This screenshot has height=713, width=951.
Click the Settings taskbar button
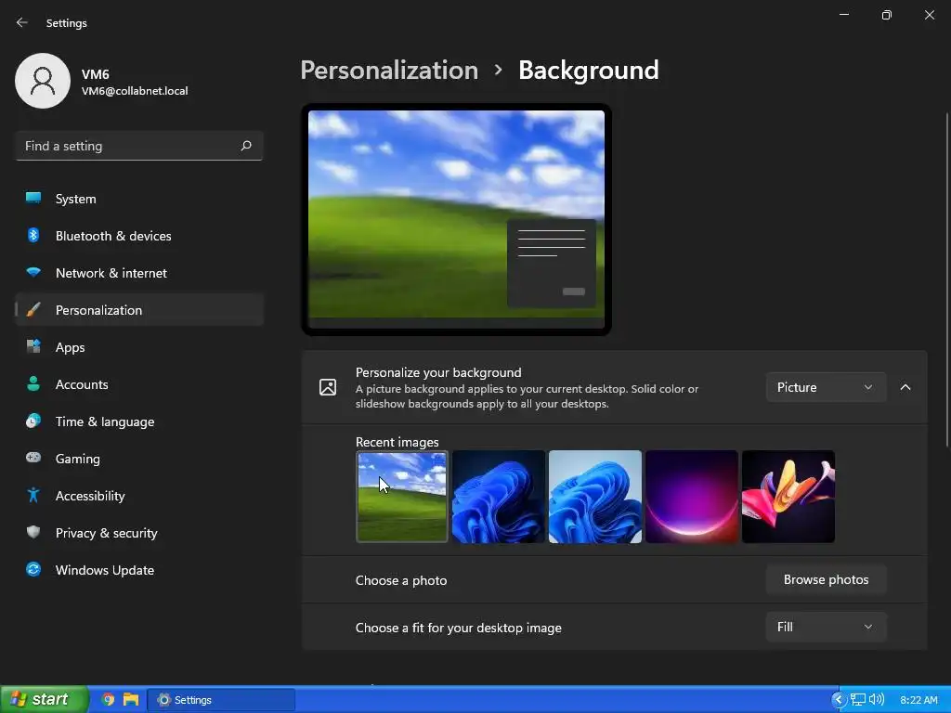[221, 700]
